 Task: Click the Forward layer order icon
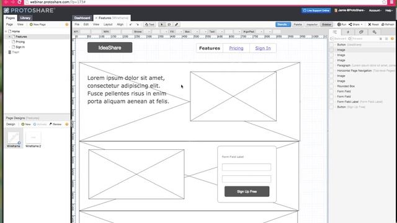350,38
